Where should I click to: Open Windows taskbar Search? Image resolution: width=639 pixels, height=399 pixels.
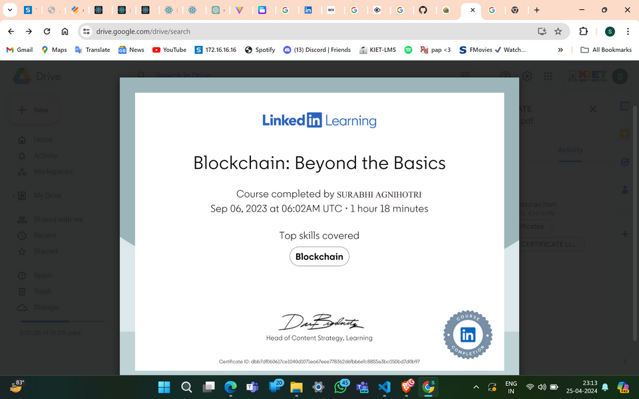click(x=186, y=387)
